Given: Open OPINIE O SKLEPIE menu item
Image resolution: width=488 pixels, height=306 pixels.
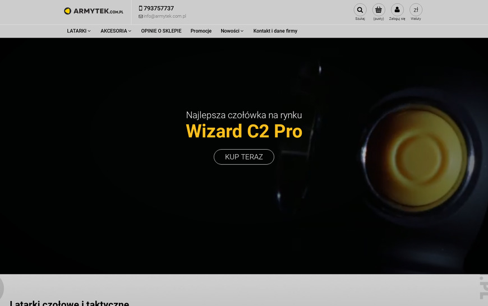Looking at the screenshot, I should coord(161,31).
